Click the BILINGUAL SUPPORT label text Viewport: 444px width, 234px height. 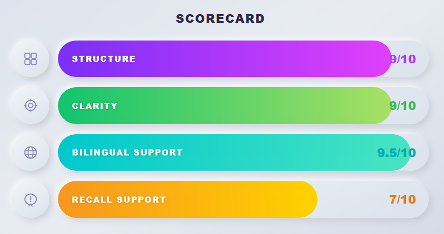127,152
